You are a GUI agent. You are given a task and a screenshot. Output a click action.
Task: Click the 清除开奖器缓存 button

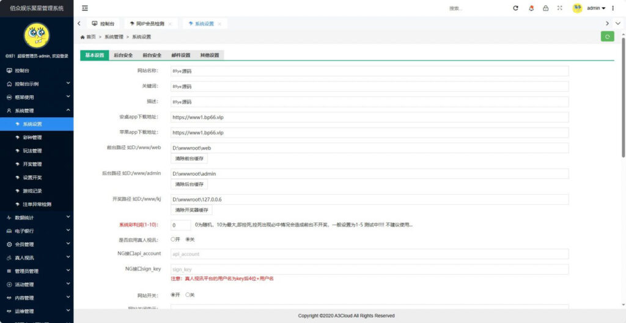pos(192,210)
